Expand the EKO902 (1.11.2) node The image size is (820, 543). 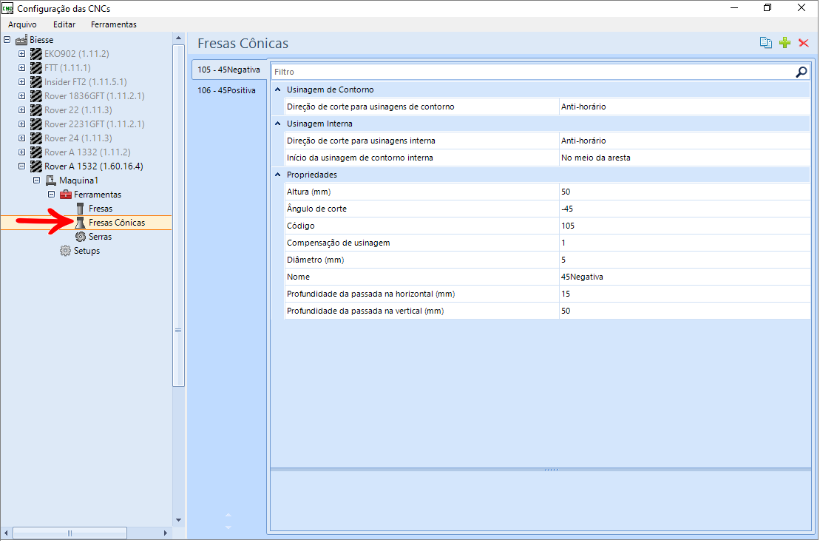[x=22, y=54]
